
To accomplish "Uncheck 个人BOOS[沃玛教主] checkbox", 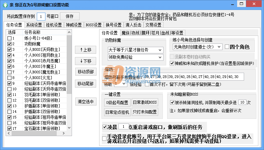I will click(x=9, y=49).
